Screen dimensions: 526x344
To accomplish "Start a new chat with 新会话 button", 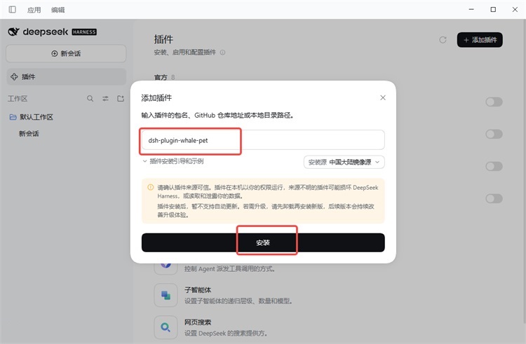I will click(66, 53).
